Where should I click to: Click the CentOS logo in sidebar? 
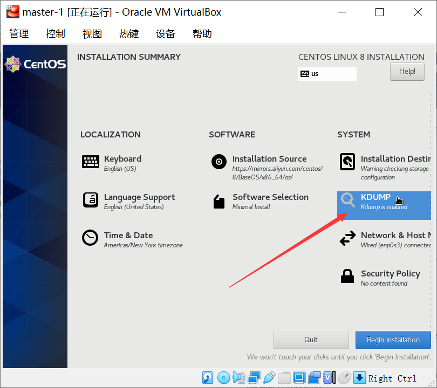tap(36, 64)
